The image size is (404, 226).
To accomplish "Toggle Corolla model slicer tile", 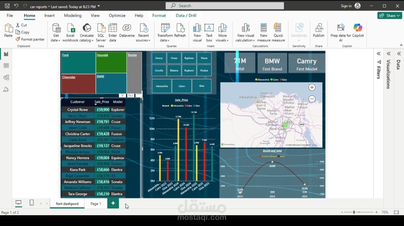I will tap(159, 70).
